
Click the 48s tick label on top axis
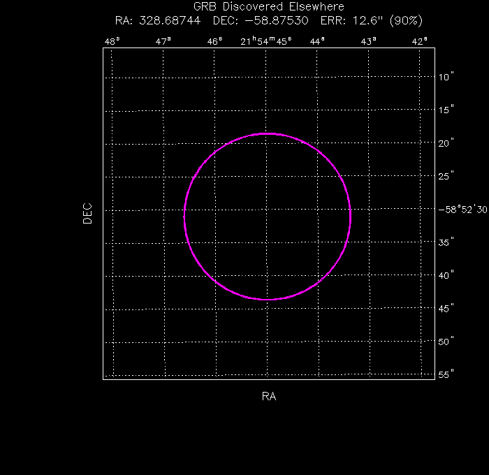point(112,41)
